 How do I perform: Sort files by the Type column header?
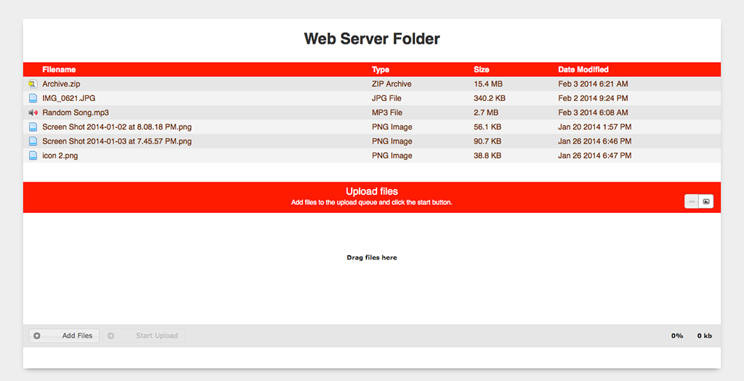[381, 70]
